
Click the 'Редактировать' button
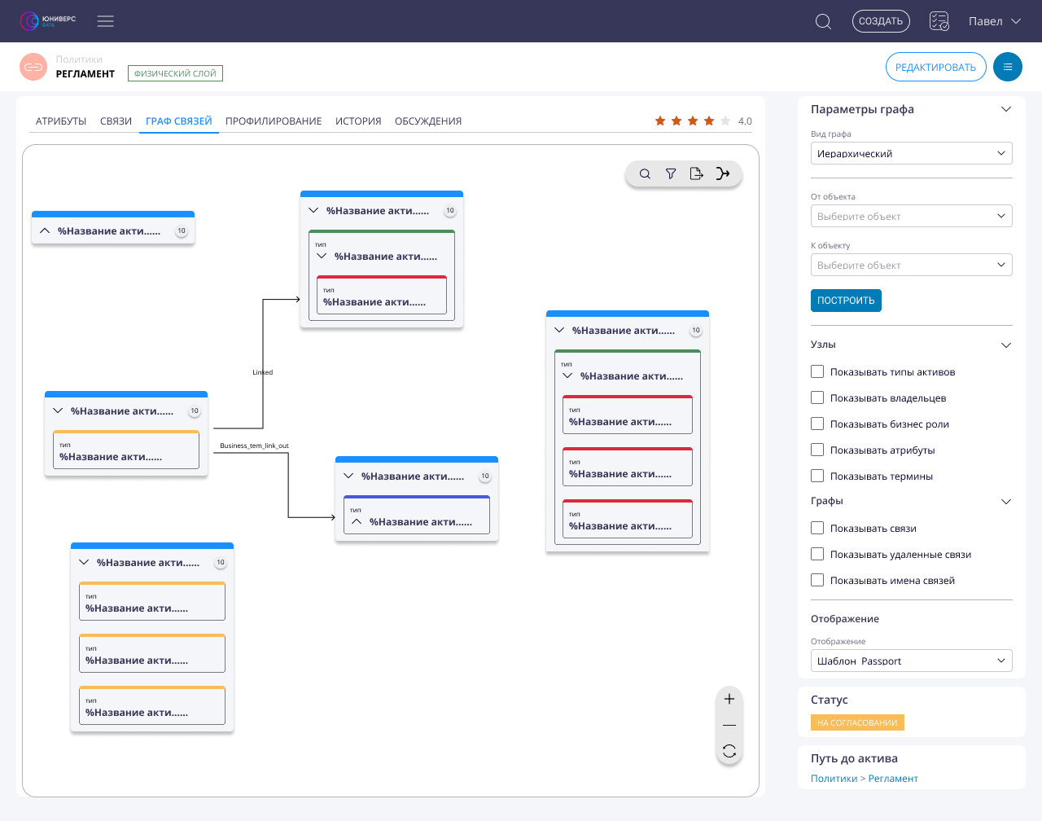pyautogui.click(x=935, y=67)
